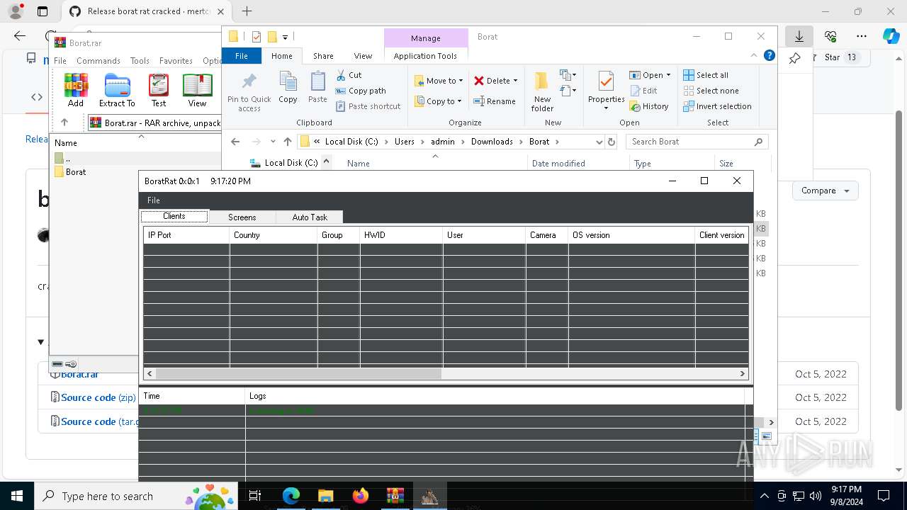This screenshot has height=510, width=907.
Task: Click Explorer Back arrow
Action: (235, 142)
